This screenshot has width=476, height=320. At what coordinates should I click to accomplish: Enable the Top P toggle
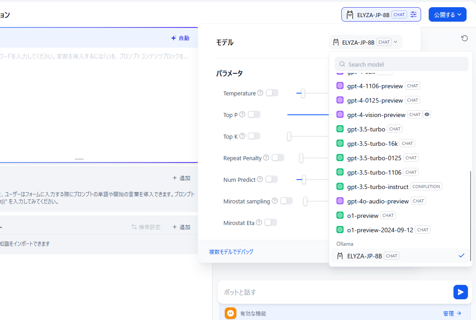[x=254, y=114]
